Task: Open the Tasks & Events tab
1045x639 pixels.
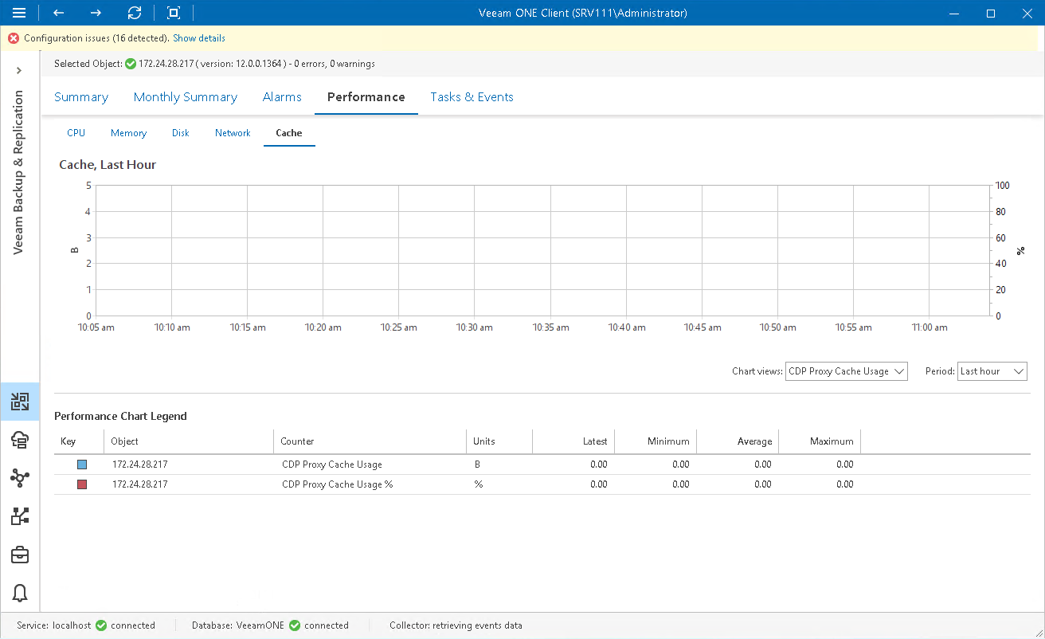Action: [472, 97]
